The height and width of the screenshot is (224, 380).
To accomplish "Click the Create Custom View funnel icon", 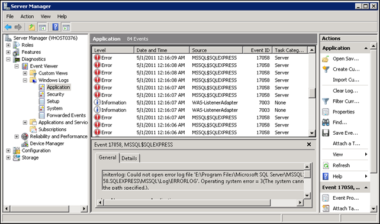I will pos(326,69).
